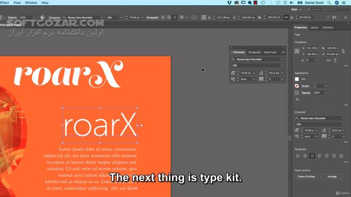Flip selection horizontally in Transform

pyautogui.click(x=328, y=60)
